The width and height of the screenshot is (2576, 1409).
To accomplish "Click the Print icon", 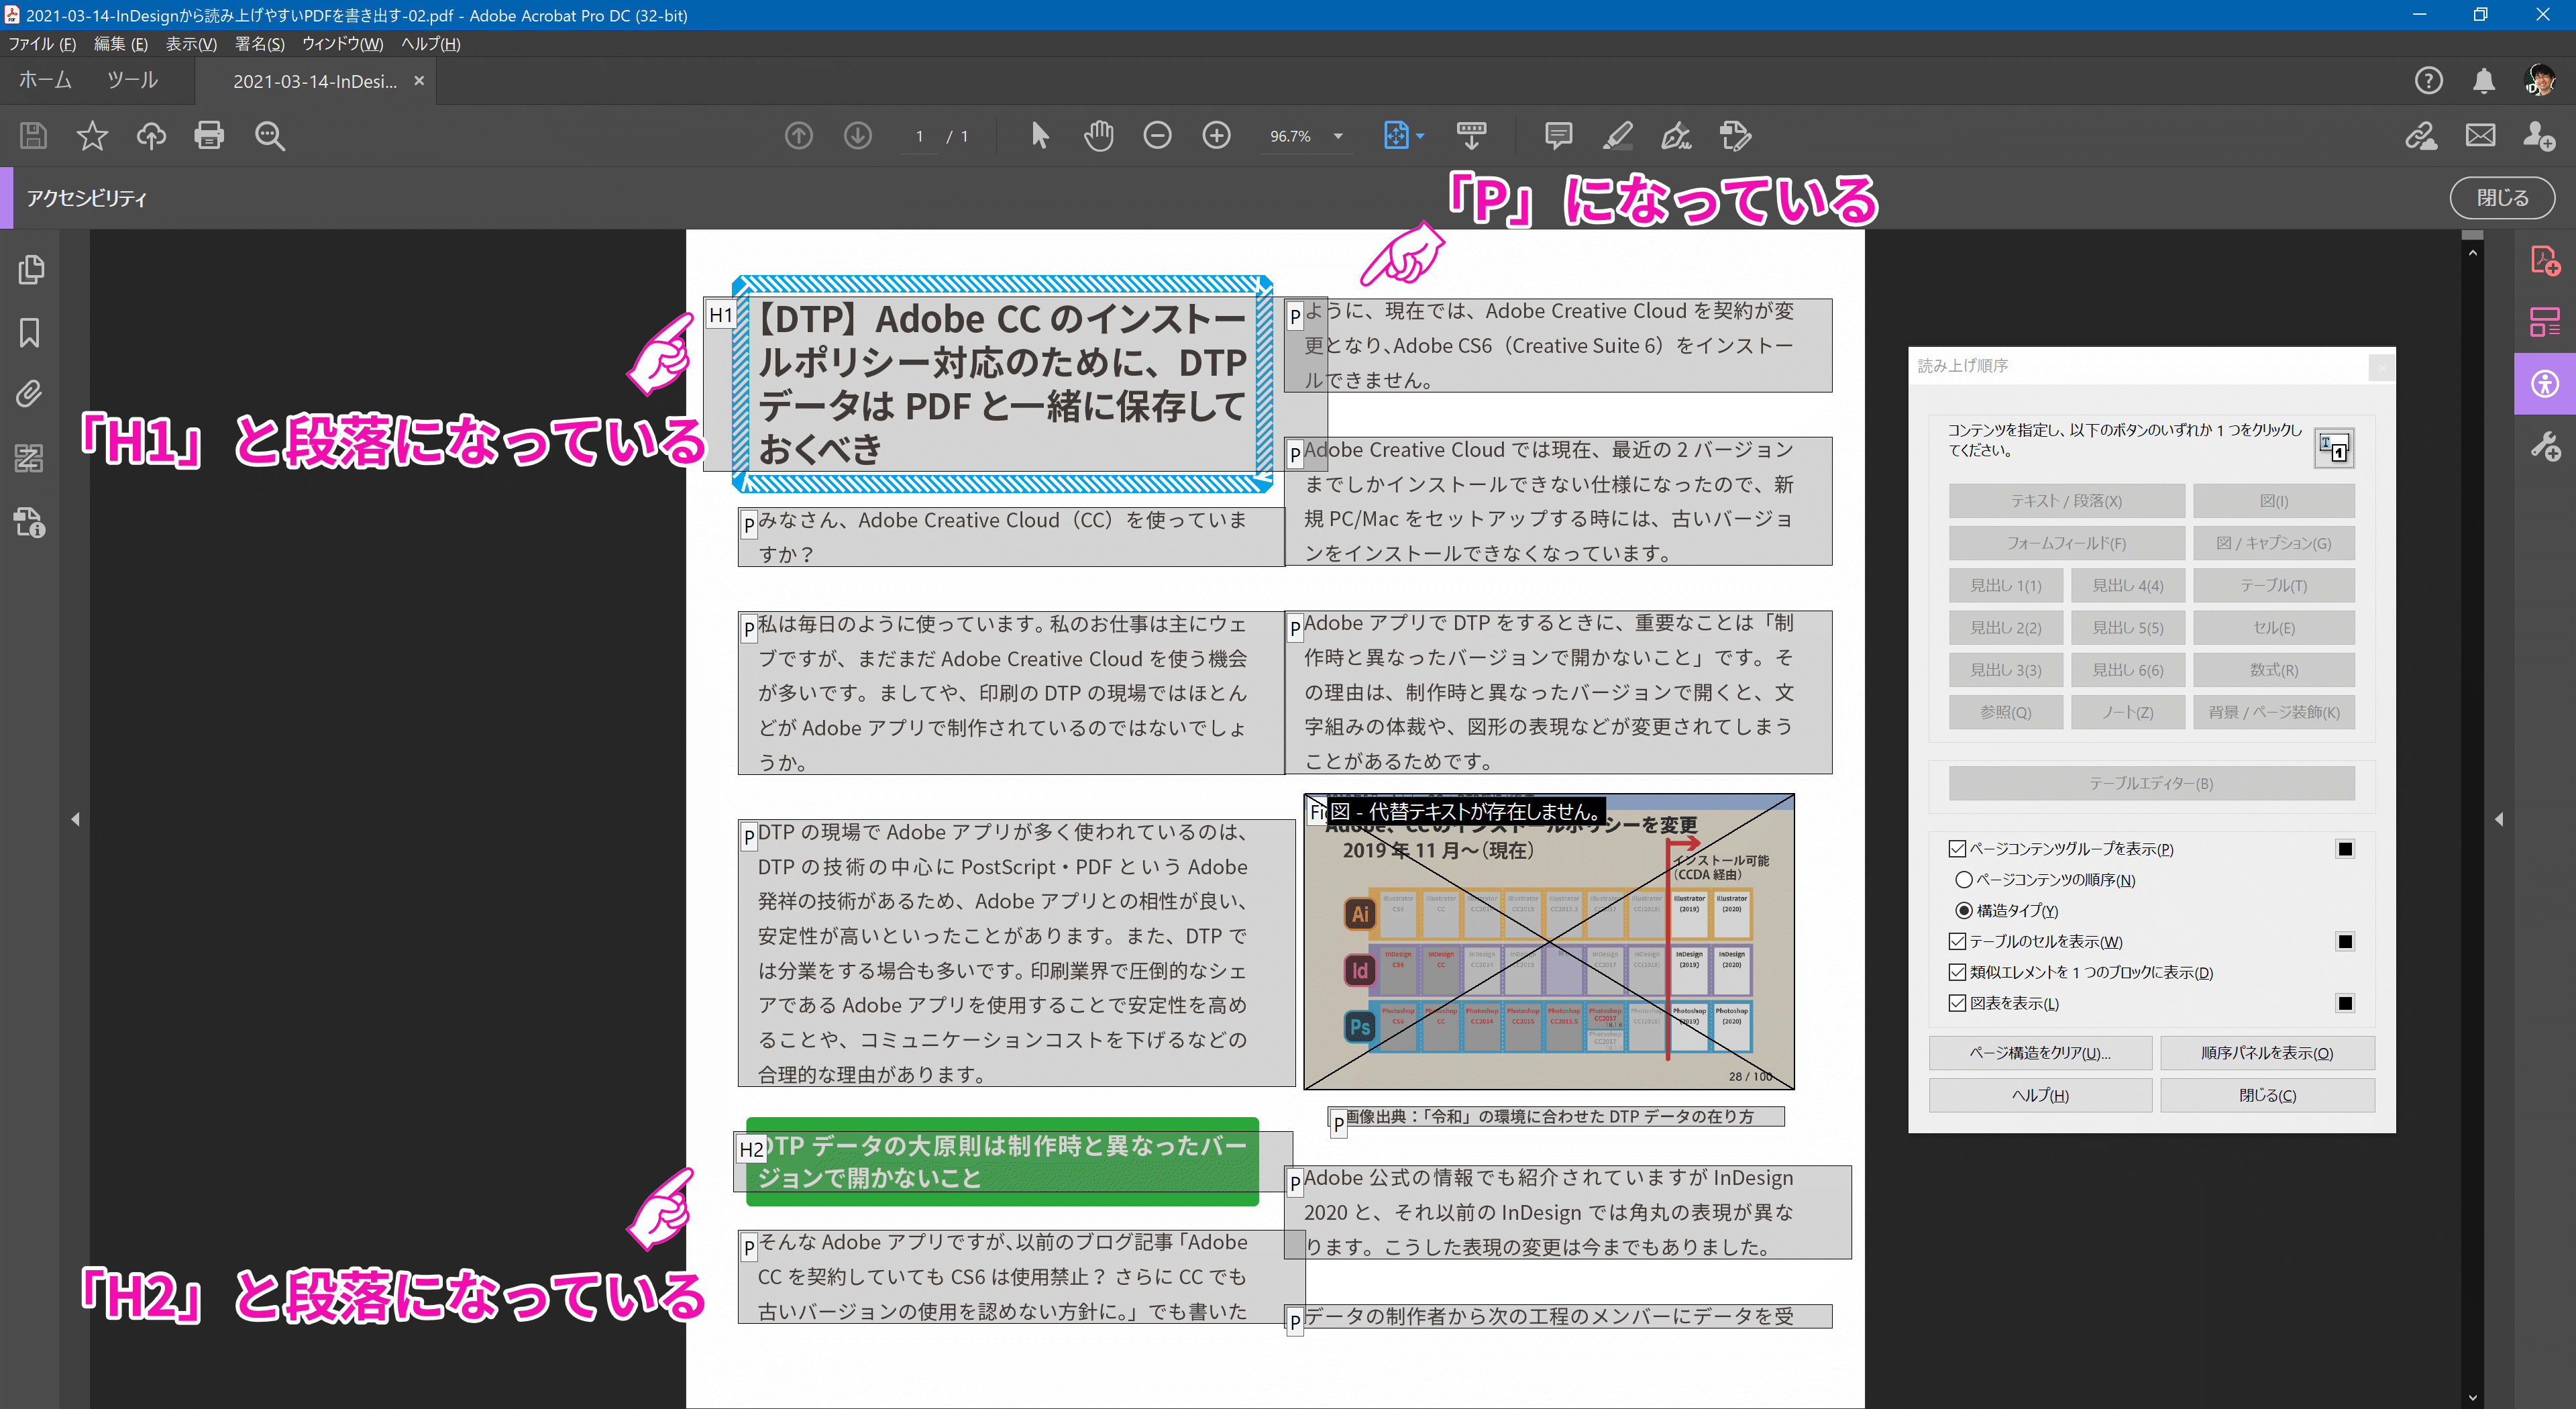I will 209,135.
